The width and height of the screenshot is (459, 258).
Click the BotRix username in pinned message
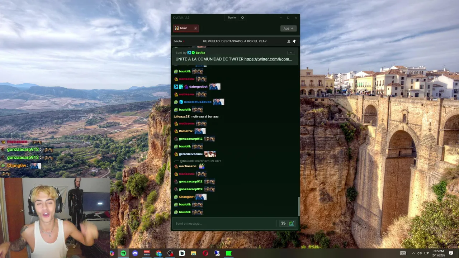[200, 53]
